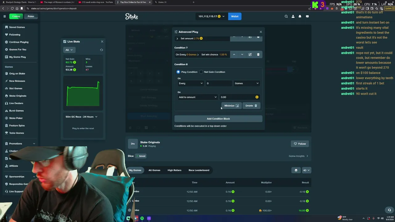This screenshot has height=222, width=395.
Task: Open the hamburger sidebar menu icon
Action: [x=5, y=16]
